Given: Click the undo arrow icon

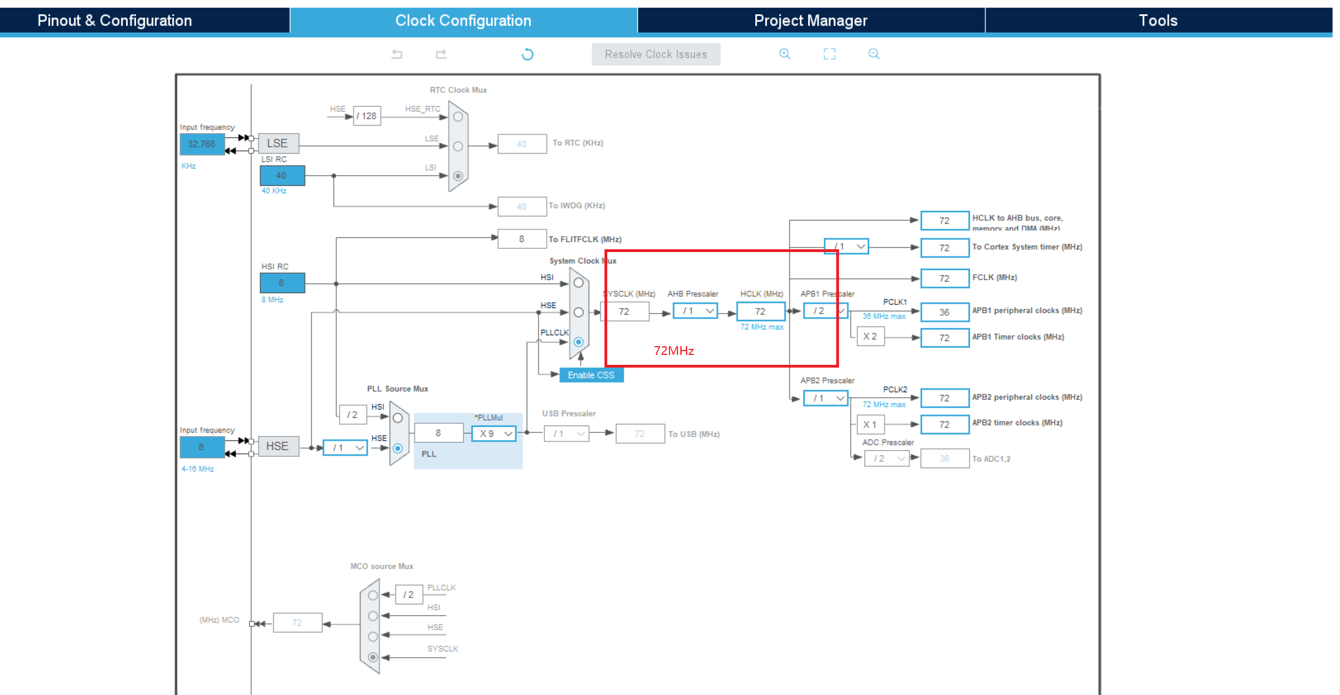Looking at the screenshot, I should pyautogui.click(x=397, y=54).
